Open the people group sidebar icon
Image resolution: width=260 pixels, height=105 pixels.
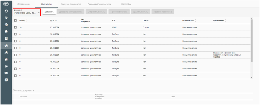(x=6, y=52)
